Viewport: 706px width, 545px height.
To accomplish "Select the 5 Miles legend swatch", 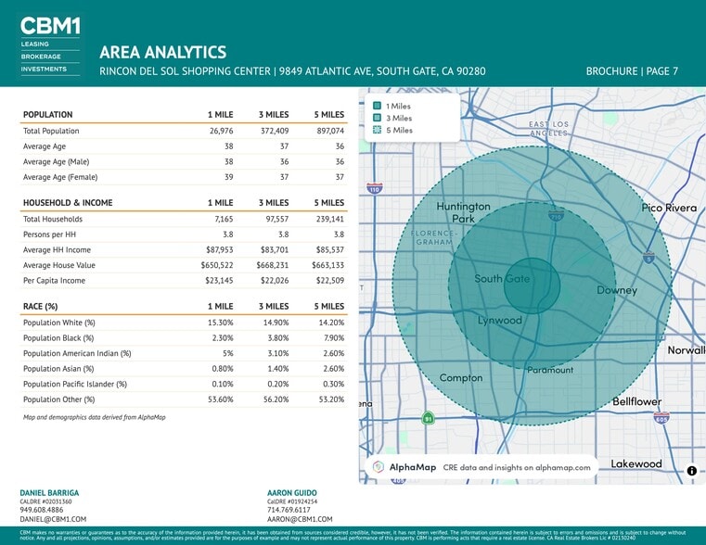I will click(377, 131).
